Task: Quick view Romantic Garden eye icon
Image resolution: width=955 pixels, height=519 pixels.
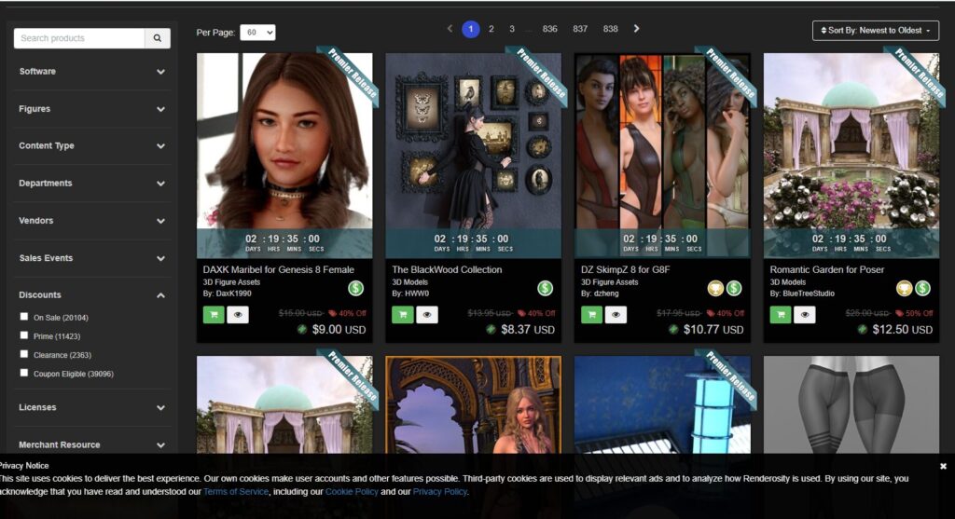Action: tap(805, 315)
